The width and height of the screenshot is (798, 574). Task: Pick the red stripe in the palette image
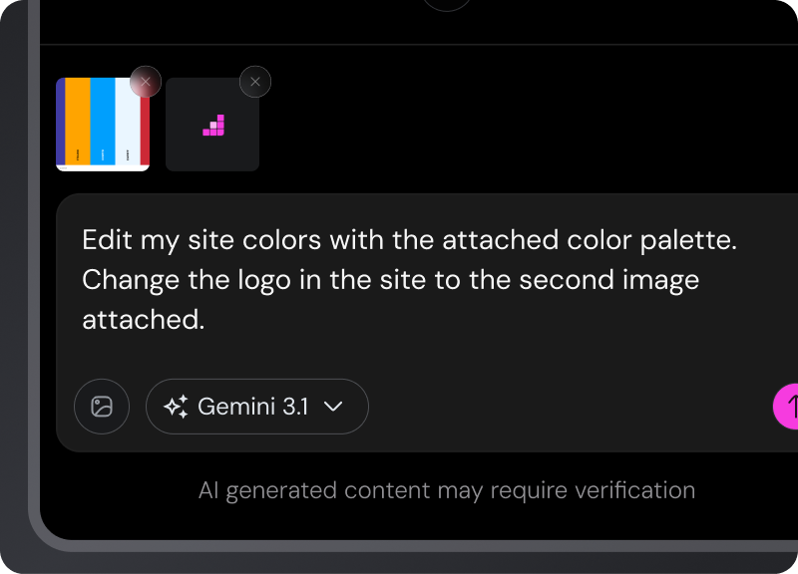coord(146,130)
